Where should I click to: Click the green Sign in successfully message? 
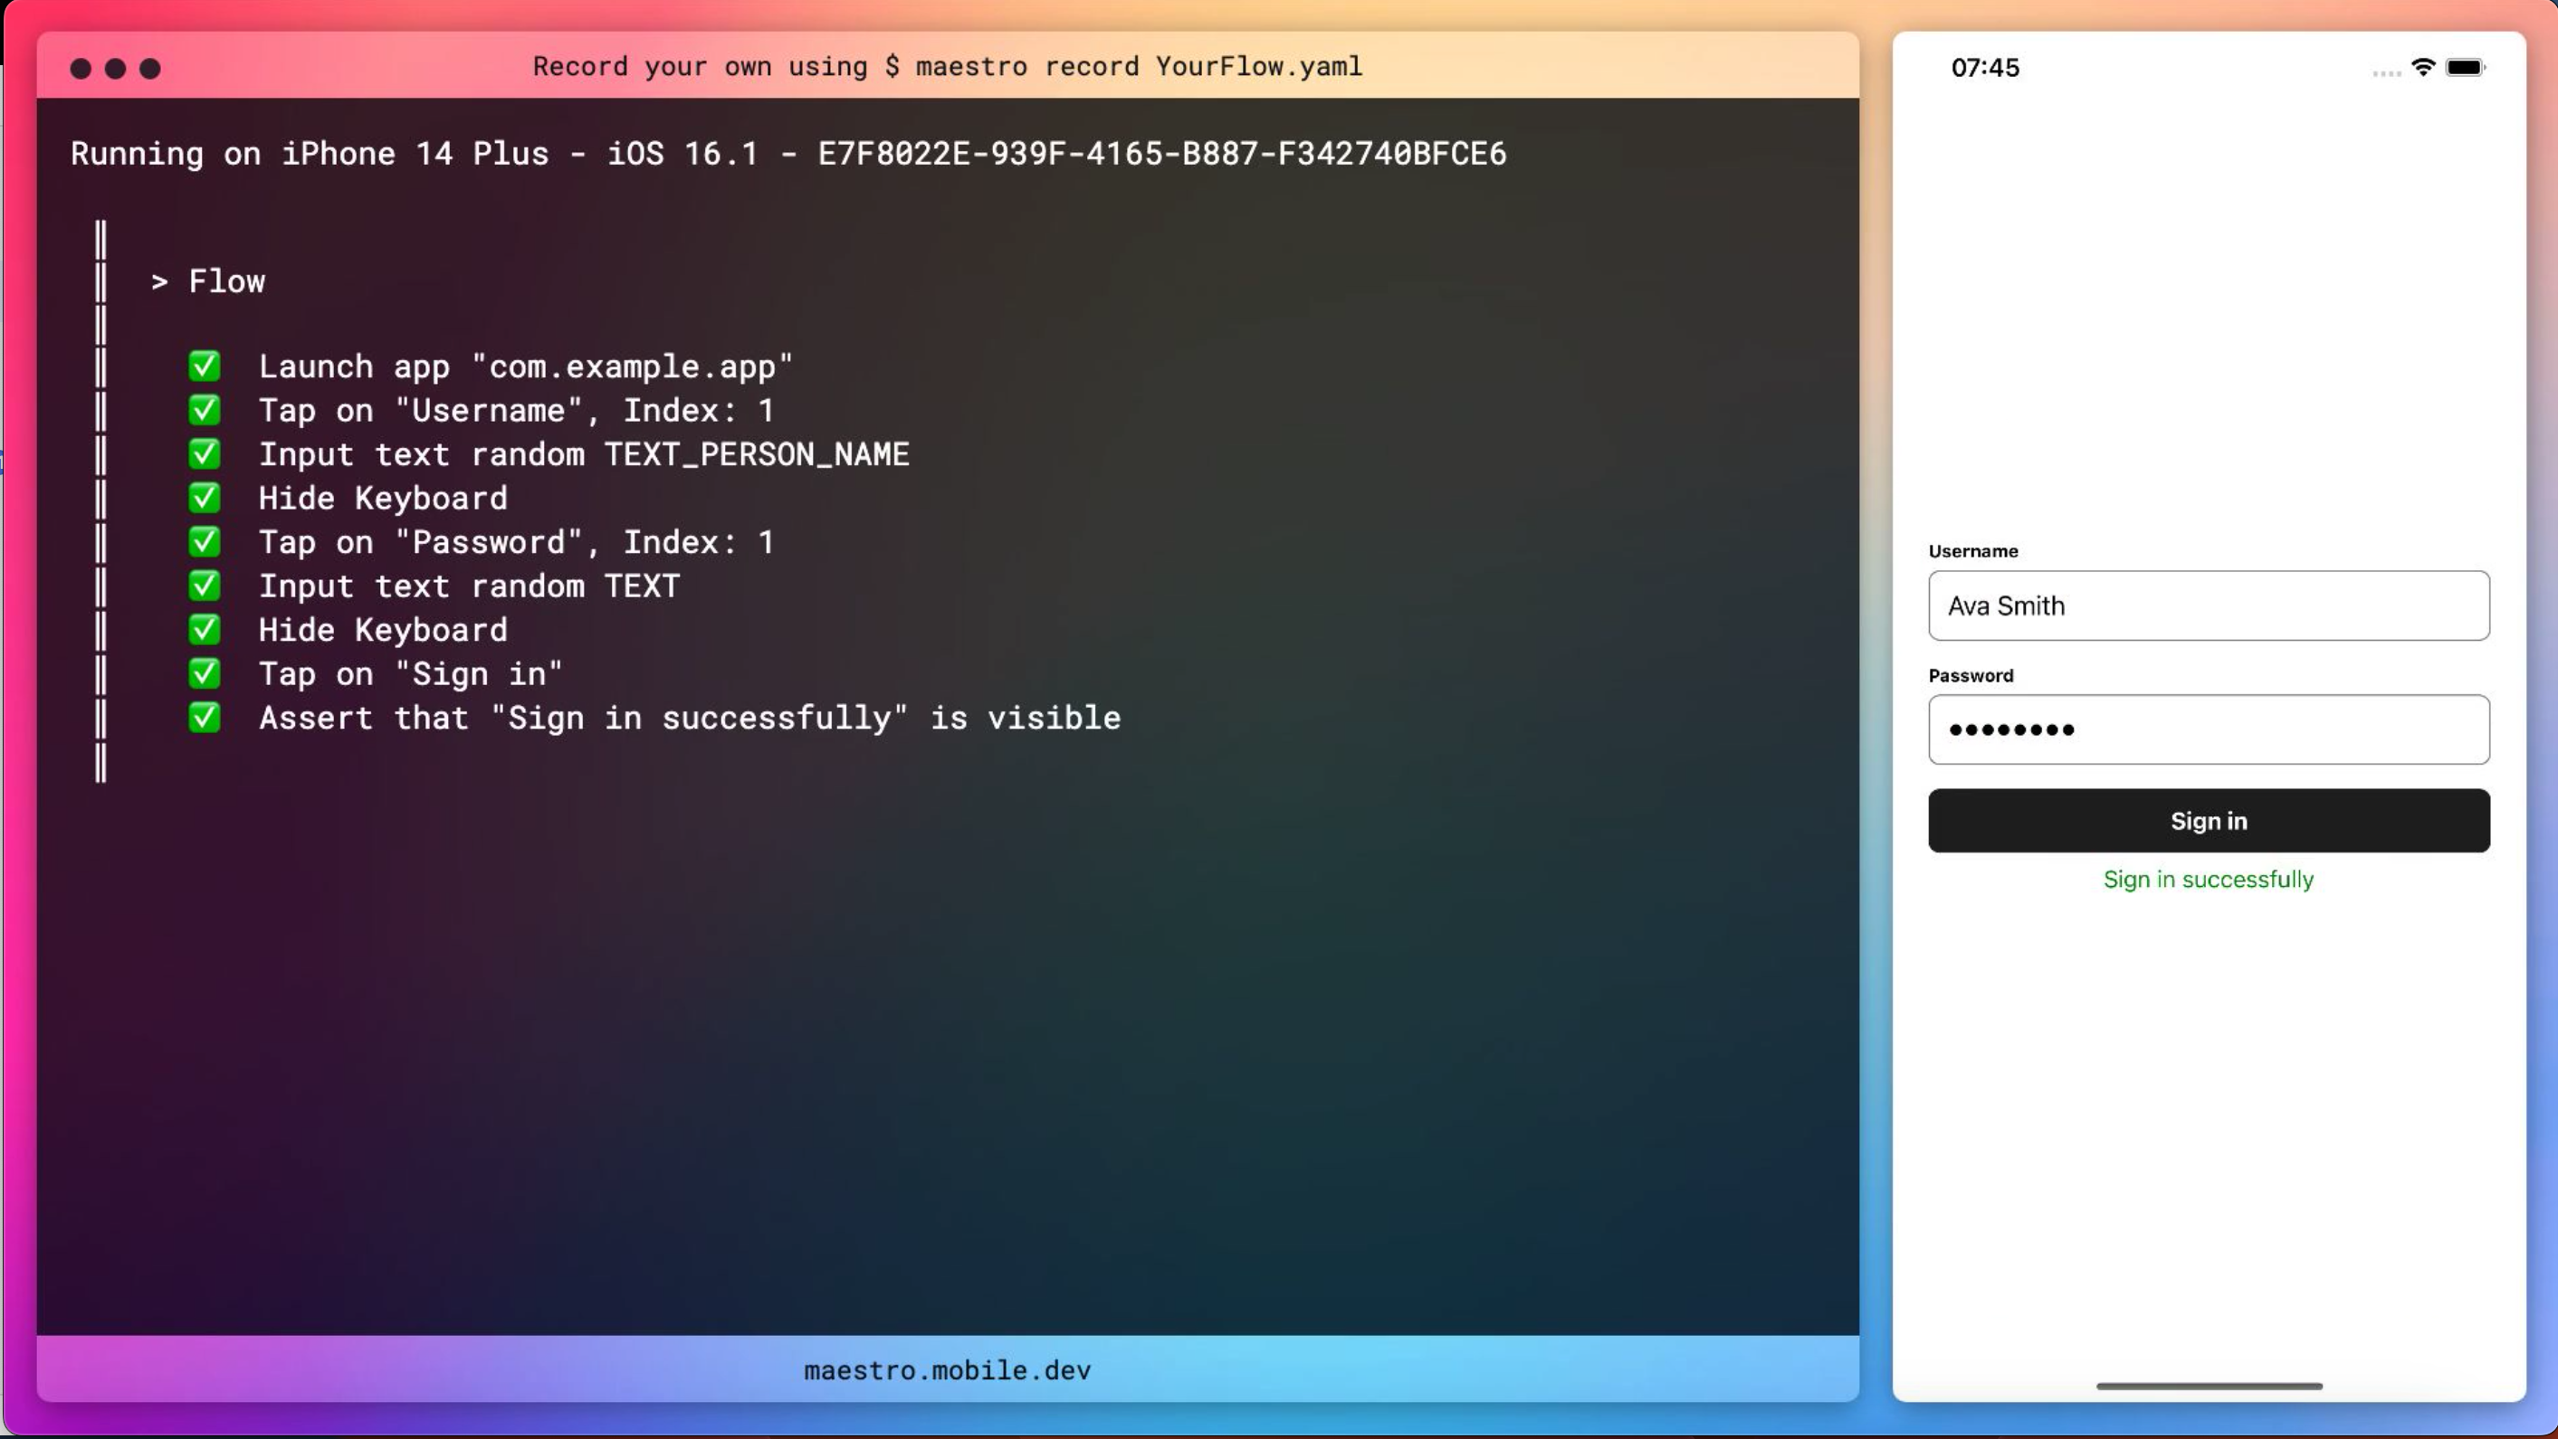(2209, 879)
